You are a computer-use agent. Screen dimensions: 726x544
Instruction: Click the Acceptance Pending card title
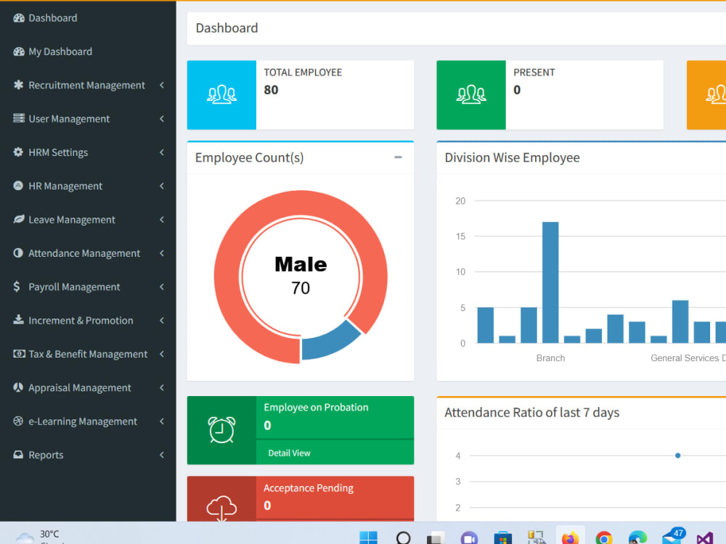(x=309, y=488)
